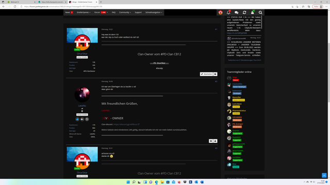Open the t.co link in the Twitter status
Image resolution: width=330 pixels, height=185 pixels.
coord(237,33)
